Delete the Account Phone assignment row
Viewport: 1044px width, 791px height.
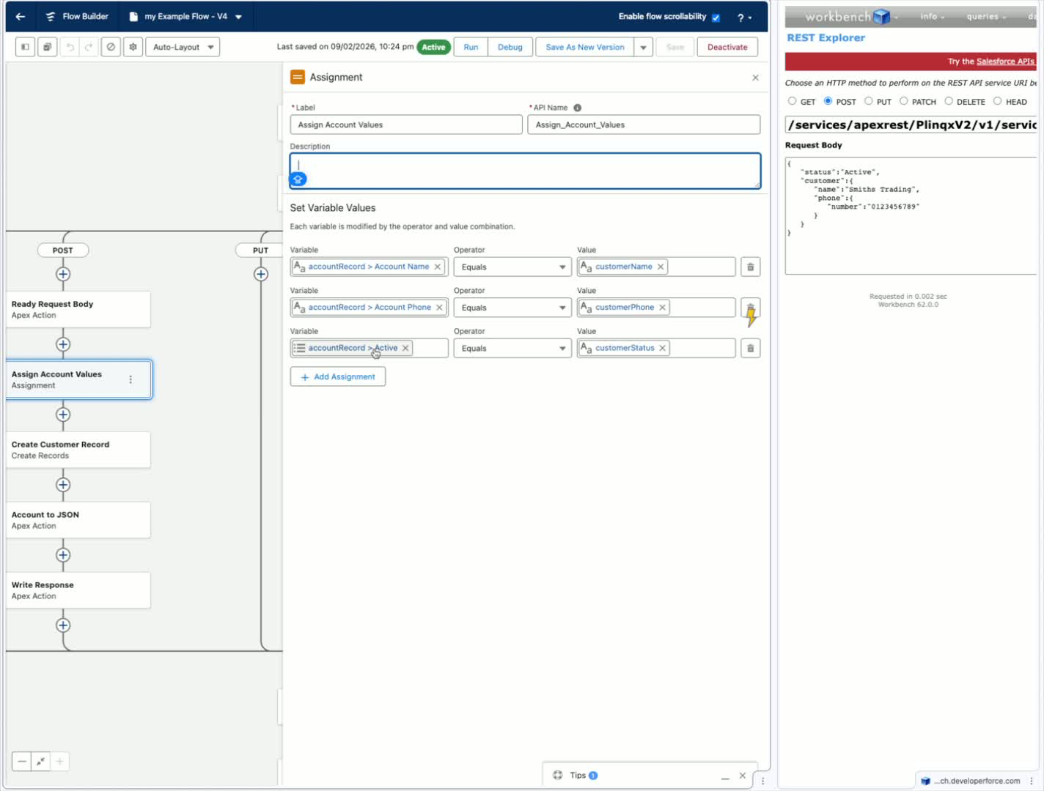(x=751, y=308)
